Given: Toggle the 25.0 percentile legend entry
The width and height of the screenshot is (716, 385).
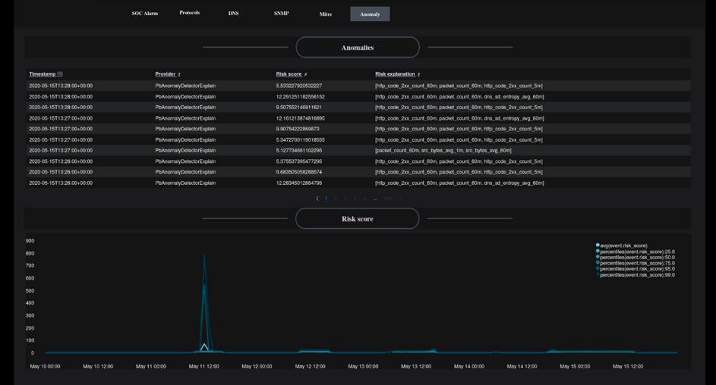Looking at the screenshot, I should (636, 251).
